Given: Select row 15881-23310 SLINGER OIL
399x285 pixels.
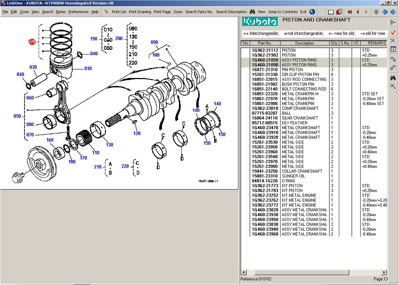Looking at the screenshot, I should [x=314, y=176].
